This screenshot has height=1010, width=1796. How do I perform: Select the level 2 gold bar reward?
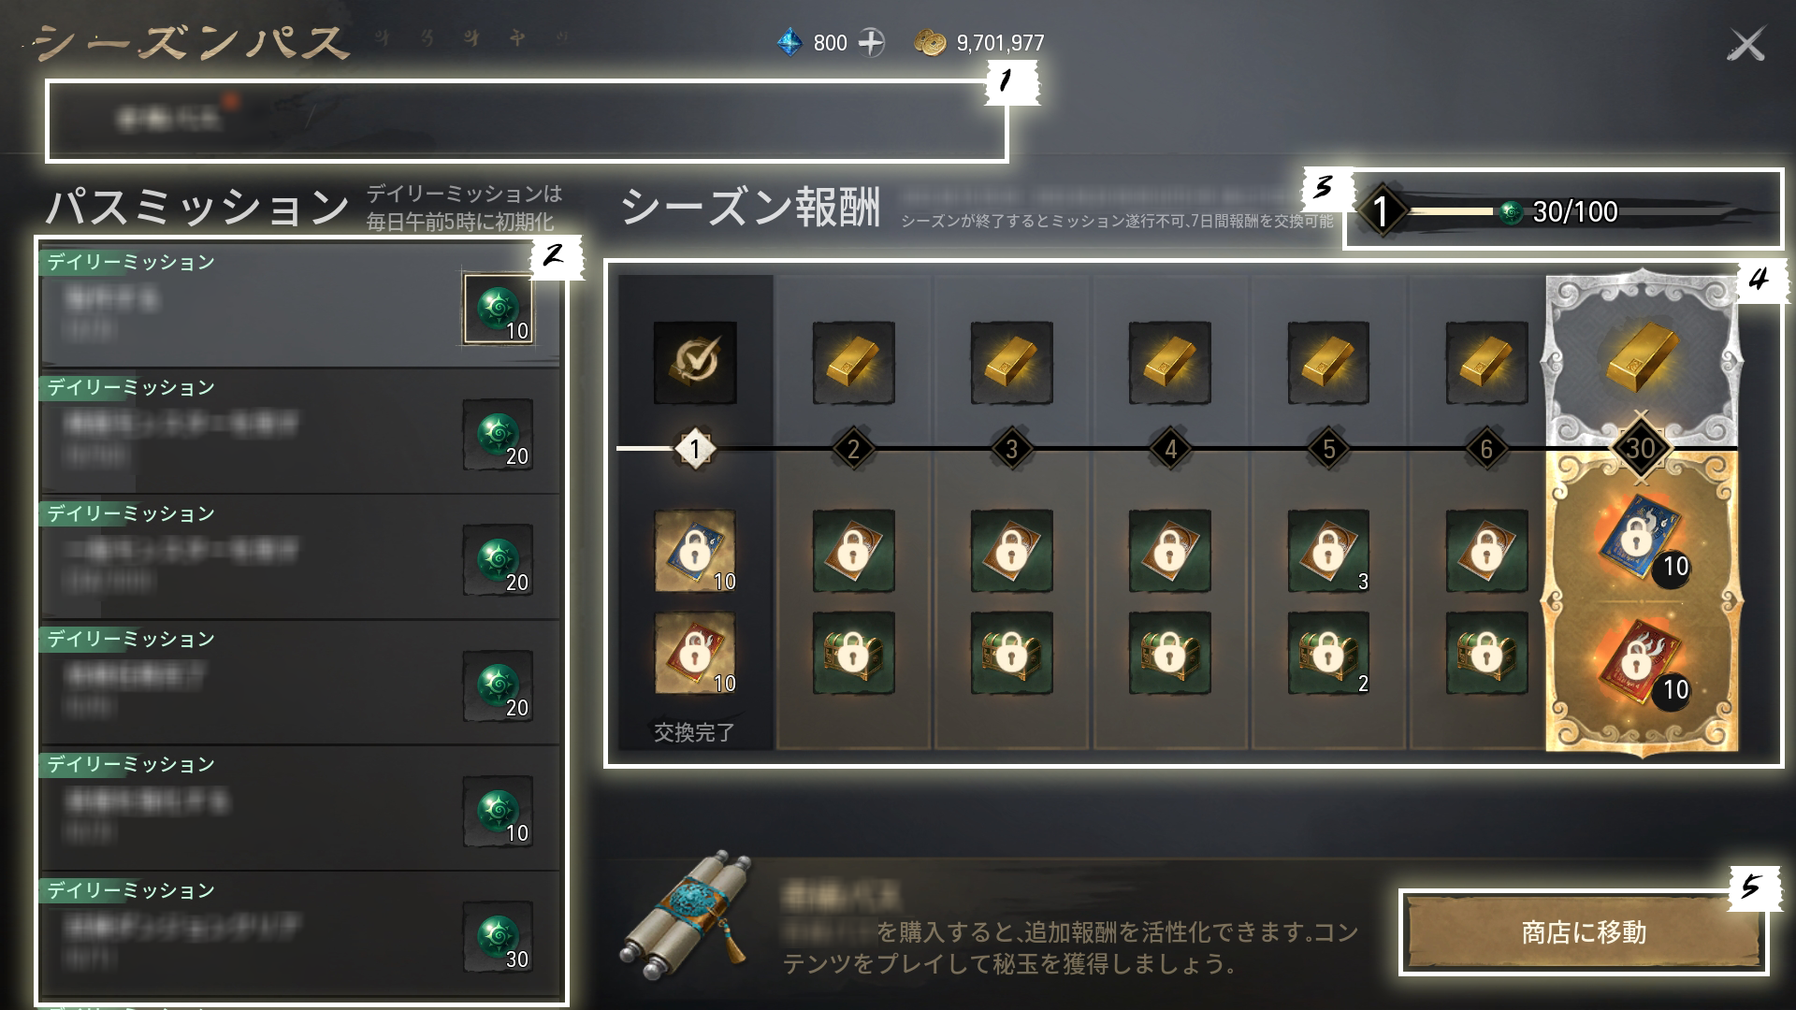pos(853,363)
